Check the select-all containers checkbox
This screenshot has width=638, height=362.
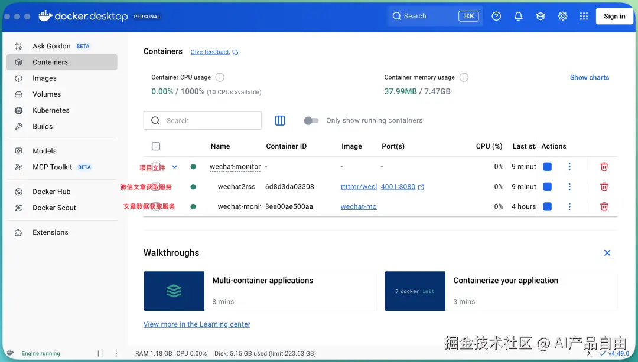[x=156, y=146]
